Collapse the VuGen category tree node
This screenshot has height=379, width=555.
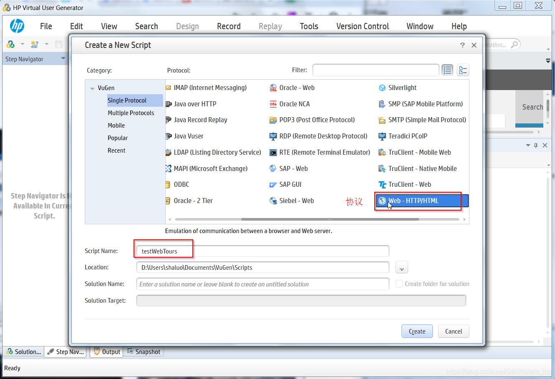[x=92, y=88]
